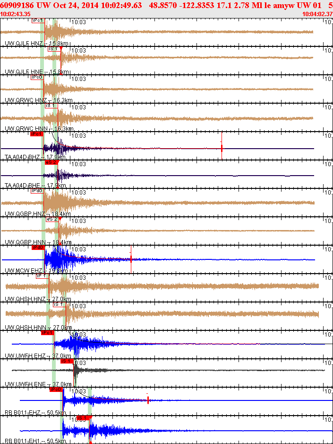This screenshot has width=333, height=444.
Task: Click the end time 10:04:02.37
Action: (x=317, y=14)
